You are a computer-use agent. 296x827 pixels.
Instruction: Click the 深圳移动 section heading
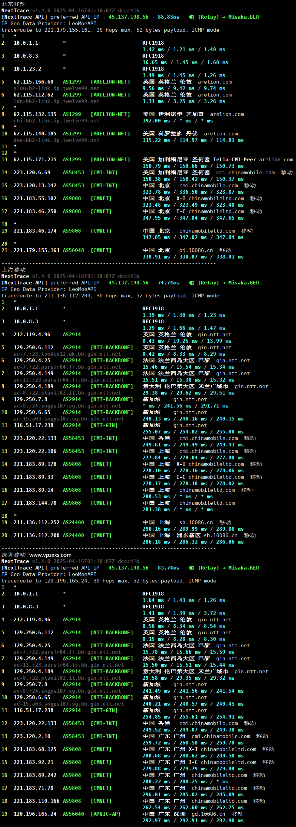[14, 555]
